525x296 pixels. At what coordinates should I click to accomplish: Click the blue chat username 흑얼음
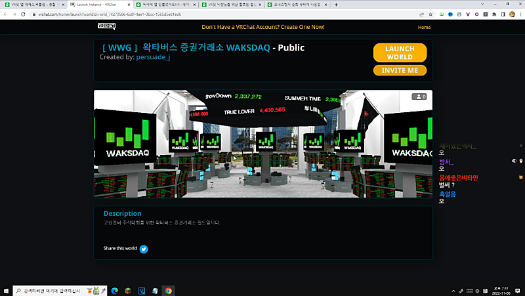tap(448, 194)
